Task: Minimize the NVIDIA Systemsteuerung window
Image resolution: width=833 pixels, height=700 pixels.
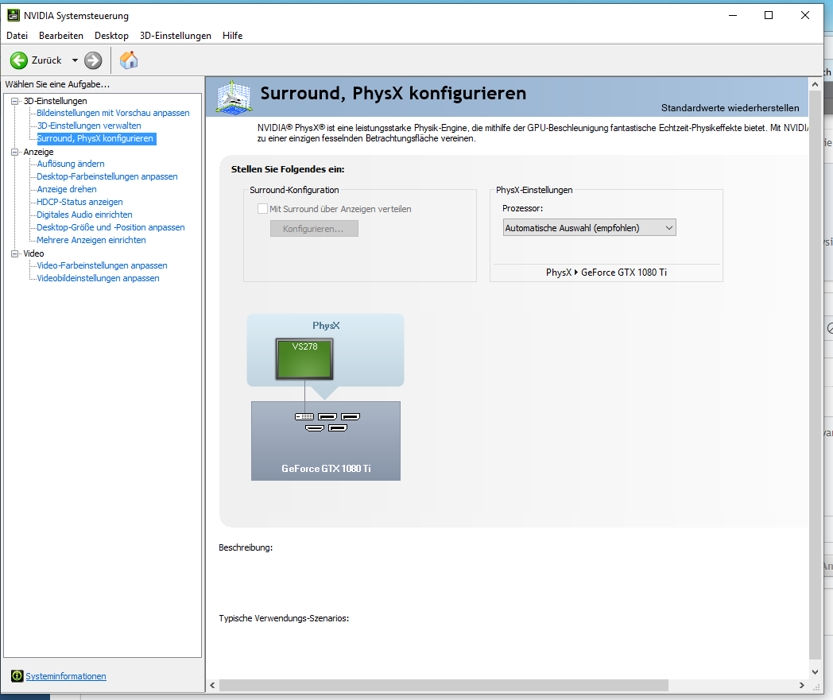Action: coord(733,15)
